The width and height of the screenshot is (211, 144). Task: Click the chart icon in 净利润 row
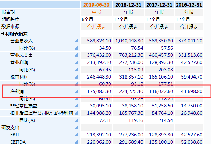point(77,91)
